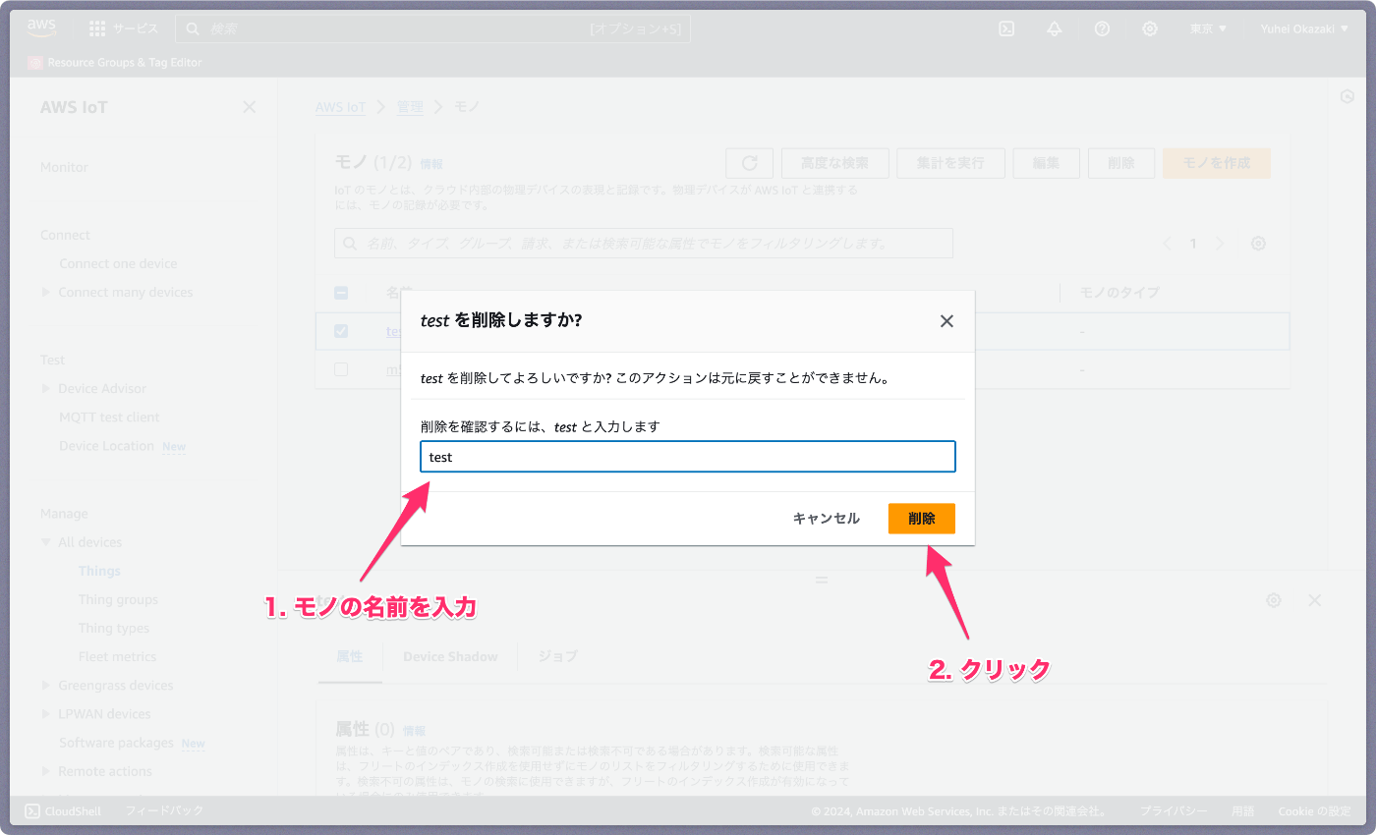Open 用語 in the footer
1376x835 pixels.
[x=1243, y=811]
